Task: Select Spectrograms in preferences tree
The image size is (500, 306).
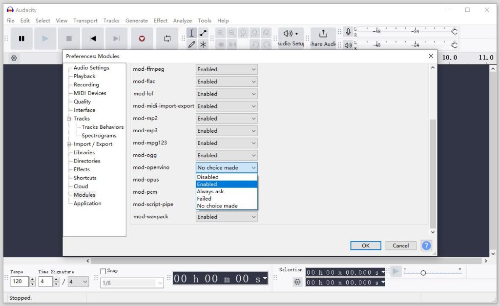Action: pos(99,136)
